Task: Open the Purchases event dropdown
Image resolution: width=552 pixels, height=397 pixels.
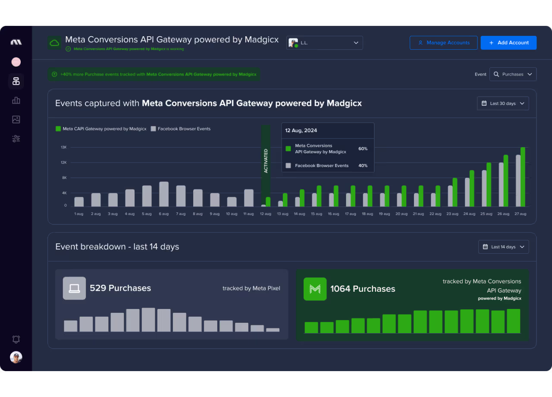Action: click(x=513, y=74)
